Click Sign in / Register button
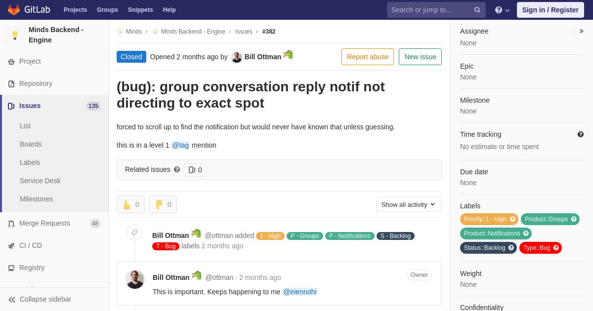The height and width of the screenshot is (311, 593). tap(550, 10)
